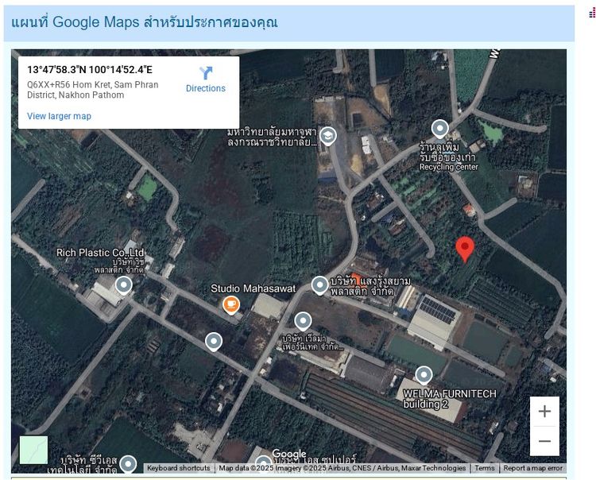Click the WELMA FURNITECH building 2 label
The height and width of the screenshot is (480, 596).
pyautogui.click(x=450, y=399)
